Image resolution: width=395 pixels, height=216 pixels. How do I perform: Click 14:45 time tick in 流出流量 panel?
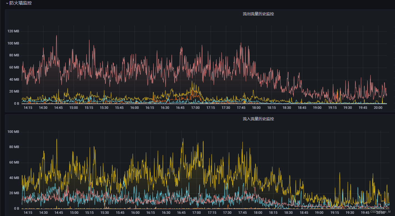coord(58,108)
